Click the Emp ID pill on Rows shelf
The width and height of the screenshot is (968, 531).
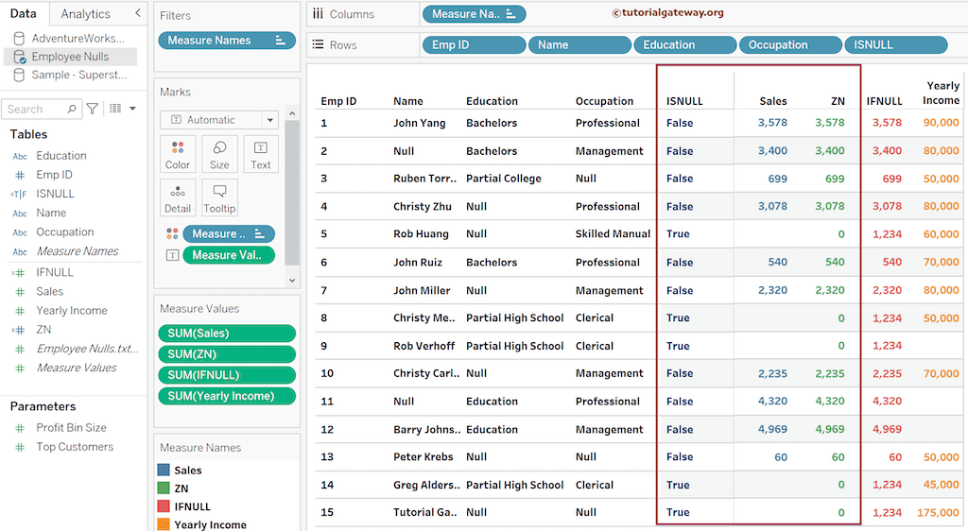[475, 44]
